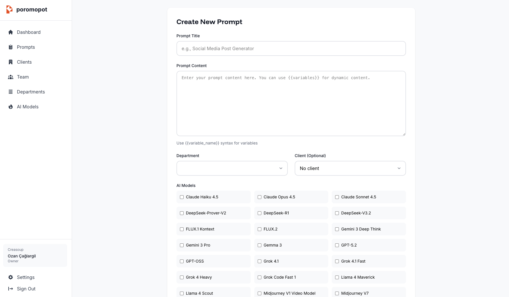This screenshot has width=509, height=297.
Task: Enable the Claude Opus 4.5 checkbox
Action: [x=259, y=197]
